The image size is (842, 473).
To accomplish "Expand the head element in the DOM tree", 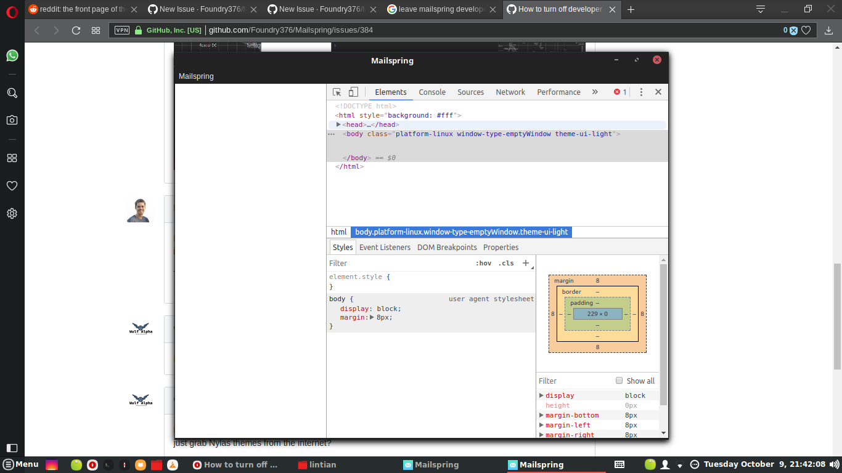I will (338, 124).
